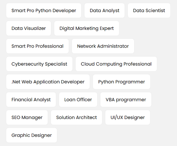Select Digital Marketing Expert tag
Screen dimensions: 177x146
(x=86, y=28)
